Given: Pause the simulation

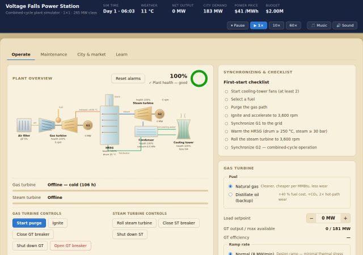Looking at the screenshot, I should click(x=238, y=25).
